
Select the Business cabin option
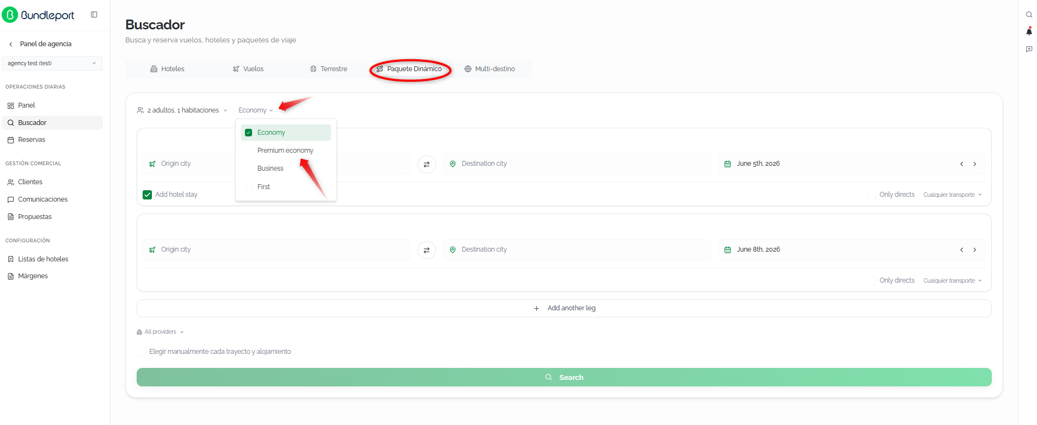(286, 168)
